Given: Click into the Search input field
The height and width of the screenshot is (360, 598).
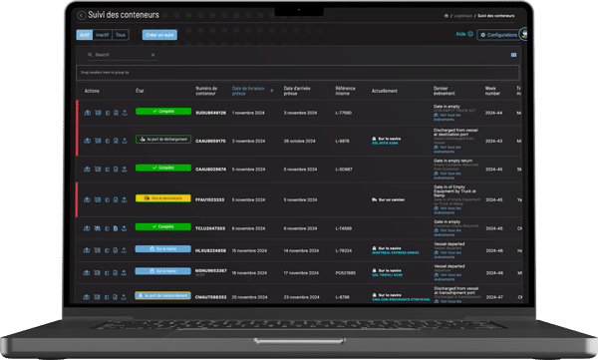Looking at the screenshot, I should [122, 55].
